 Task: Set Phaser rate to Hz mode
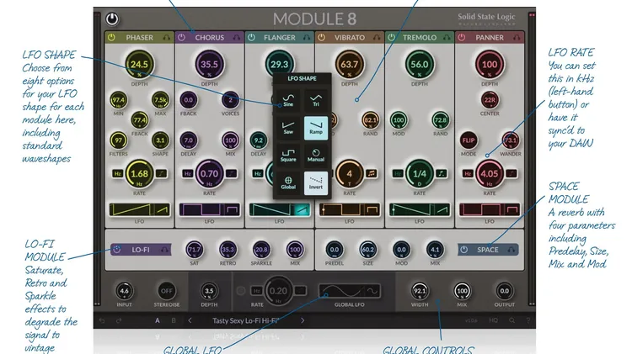click(117, 174)
